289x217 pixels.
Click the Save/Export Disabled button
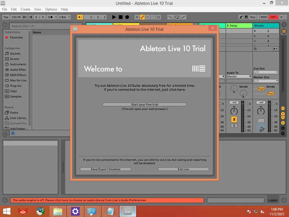pos(106,169)
